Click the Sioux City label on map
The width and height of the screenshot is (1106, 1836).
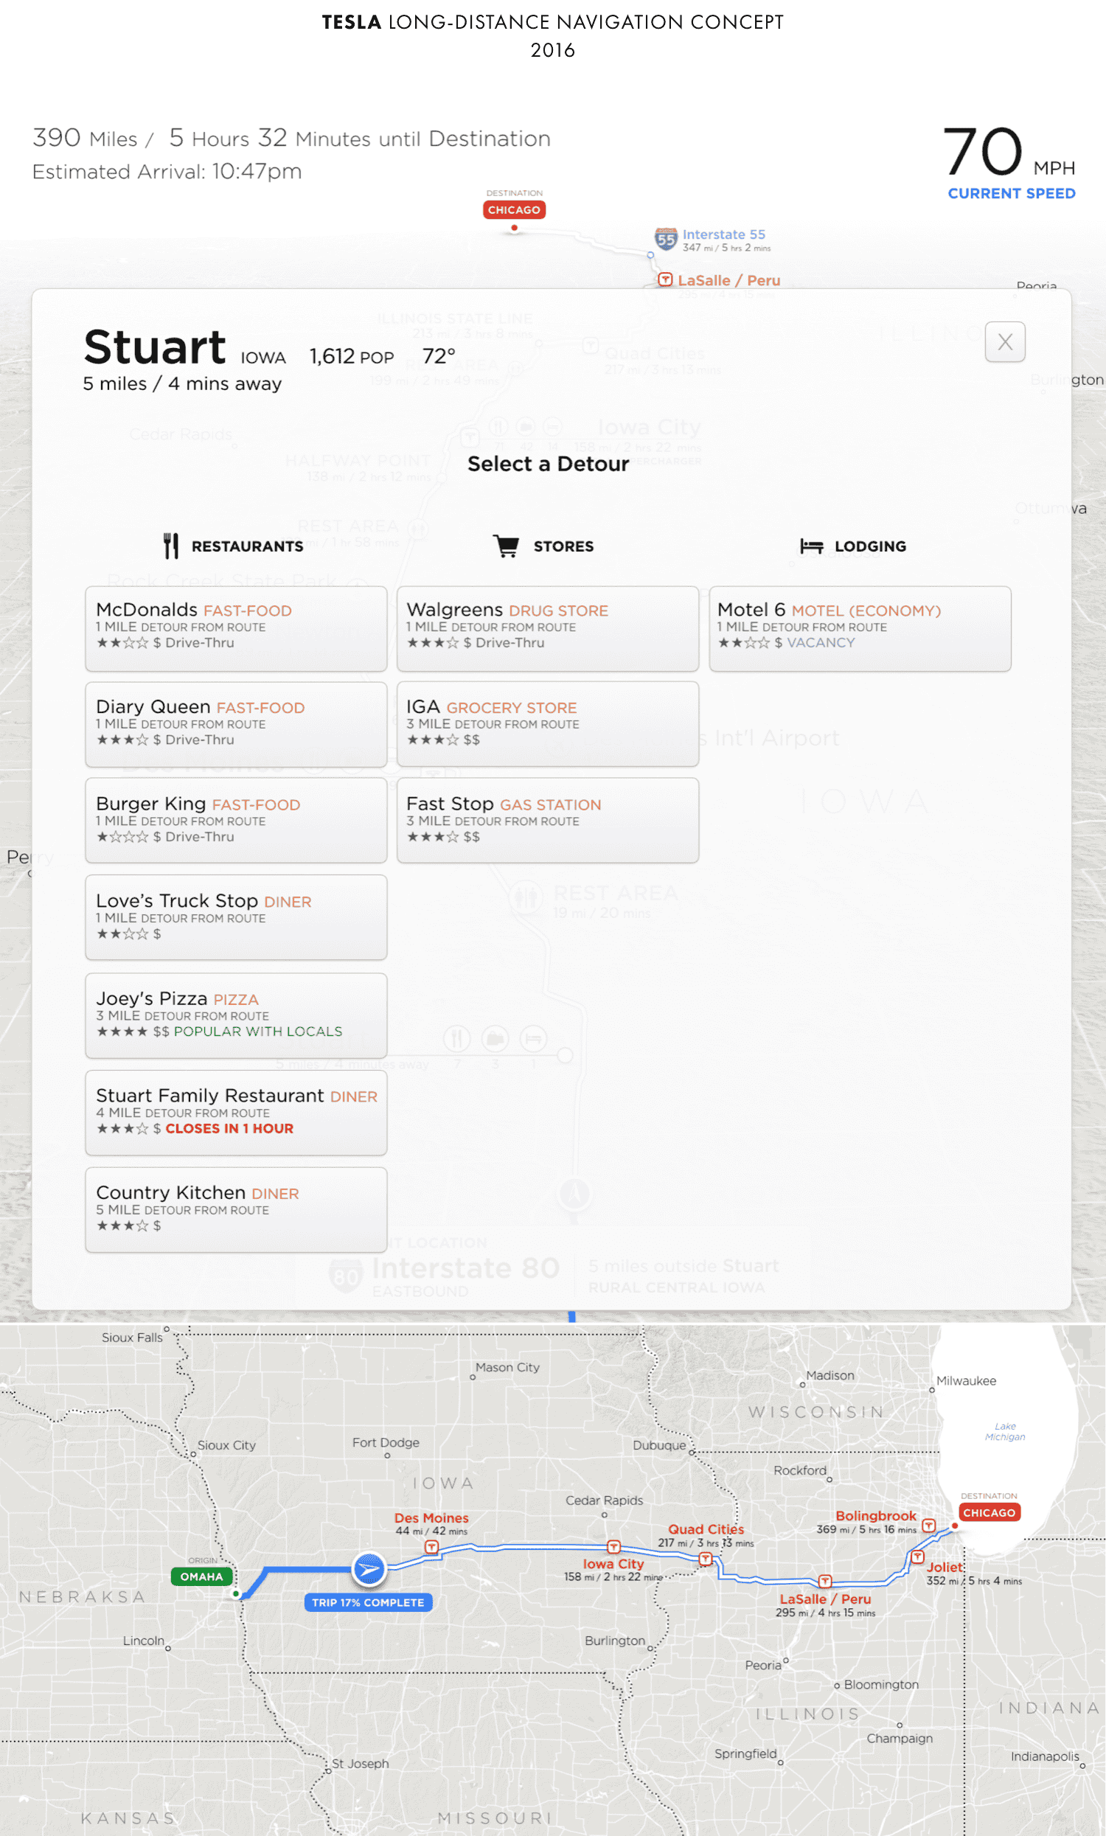tap(226, 1444)
